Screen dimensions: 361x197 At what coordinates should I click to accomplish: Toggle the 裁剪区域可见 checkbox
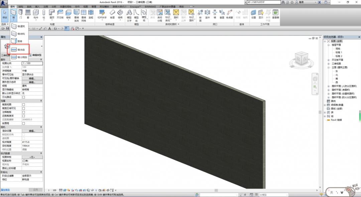pyautogui.click(x=23, y=108)
